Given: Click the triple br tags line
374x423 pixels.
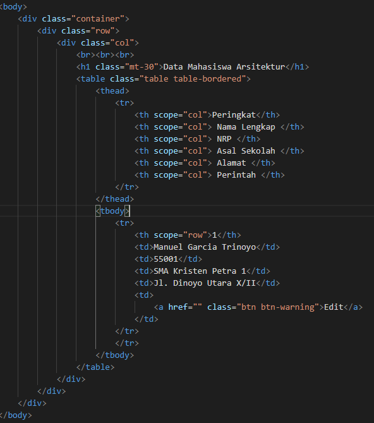Looking at the screenshot, I should point(105,55).
